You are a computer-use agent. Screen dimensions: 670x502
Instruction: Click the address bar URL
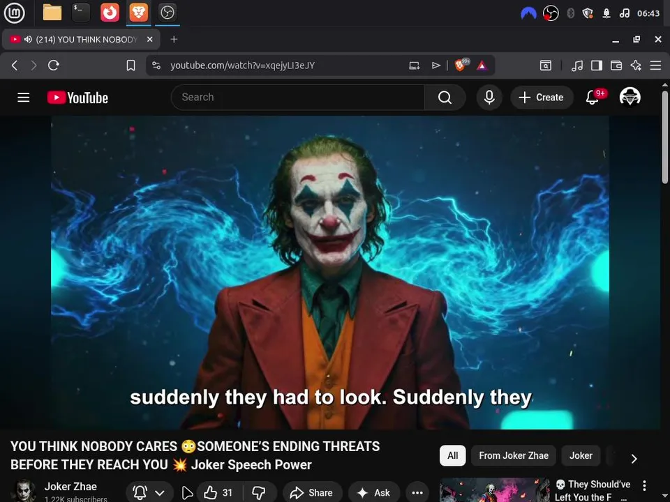pyautogui.click(x=242, y=66)
